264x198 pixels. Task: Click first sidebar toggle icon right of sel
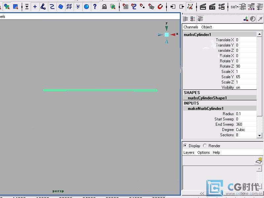pos(243,7)
